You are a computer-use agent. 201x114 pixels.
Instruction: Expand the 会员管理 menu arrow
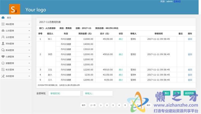[x=29, y=37]
